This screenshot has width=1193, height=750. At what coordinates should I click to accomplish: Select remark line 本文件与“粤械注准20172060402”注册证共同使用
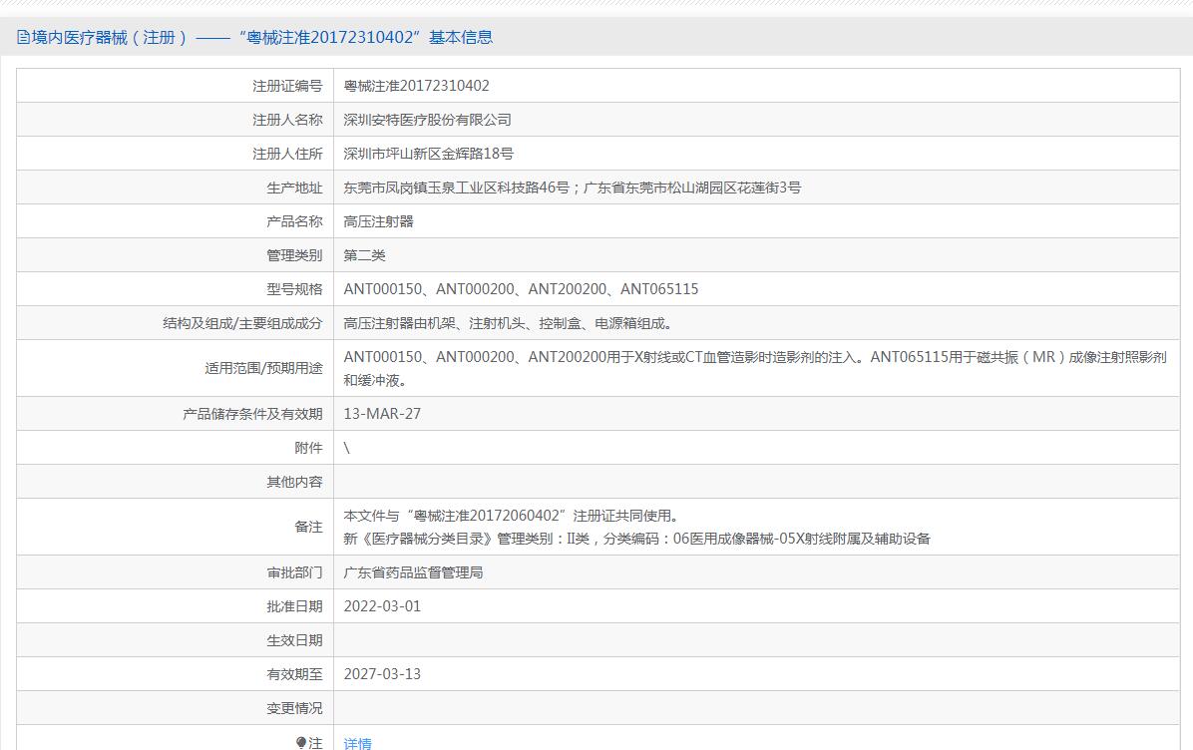[511, 516]
